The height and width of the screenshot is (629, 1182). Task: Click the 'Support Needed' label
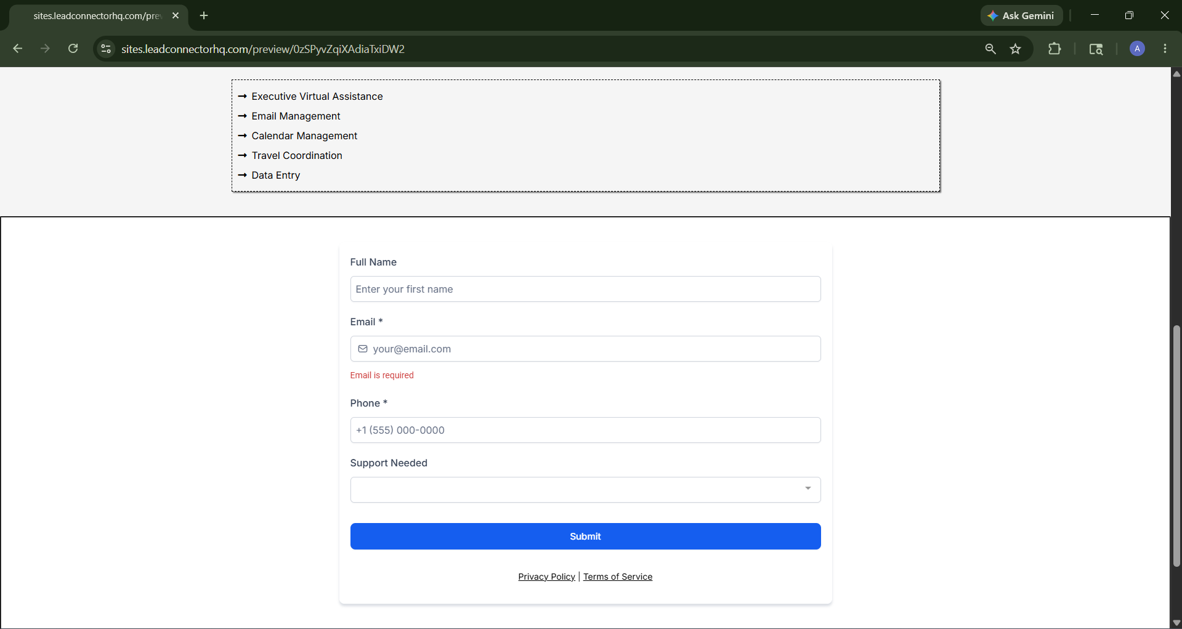(x=389, y=463)
